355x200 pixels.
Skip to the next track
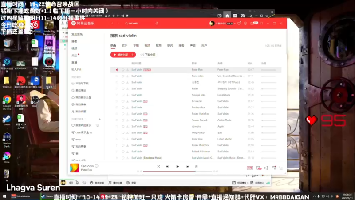pos(187,166)
